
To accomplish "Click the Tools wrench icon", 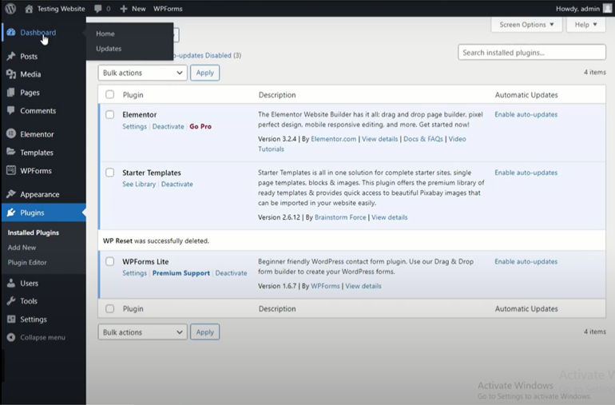I will point(11,301).
